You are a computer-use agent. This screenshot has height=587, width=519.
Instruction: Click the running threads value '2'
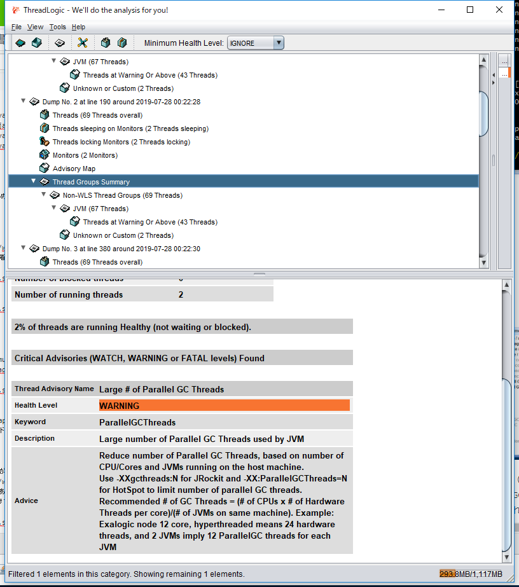(x=181, y=294)
